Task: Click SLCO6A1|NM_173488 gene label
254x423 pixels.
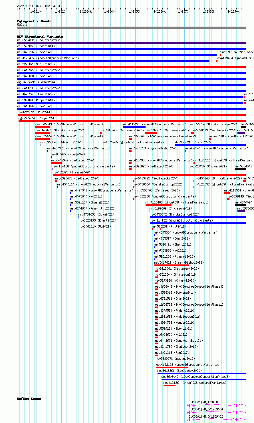Action: coord(203,402)
